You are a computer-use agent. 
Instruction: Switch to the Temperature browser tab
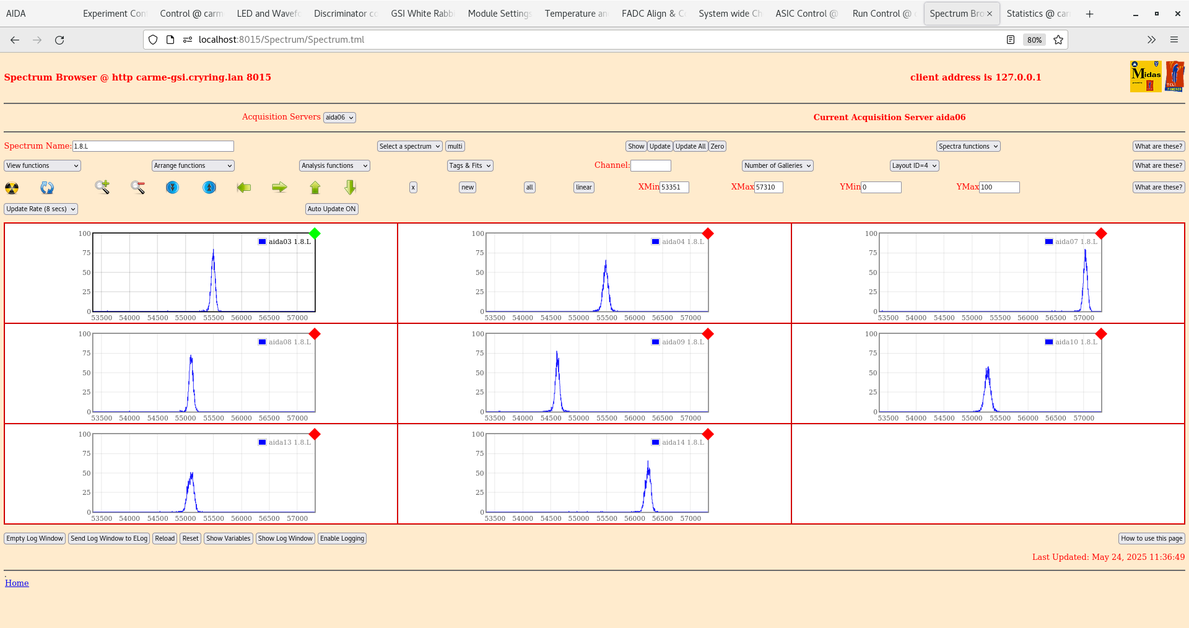(x=575, y=14)
